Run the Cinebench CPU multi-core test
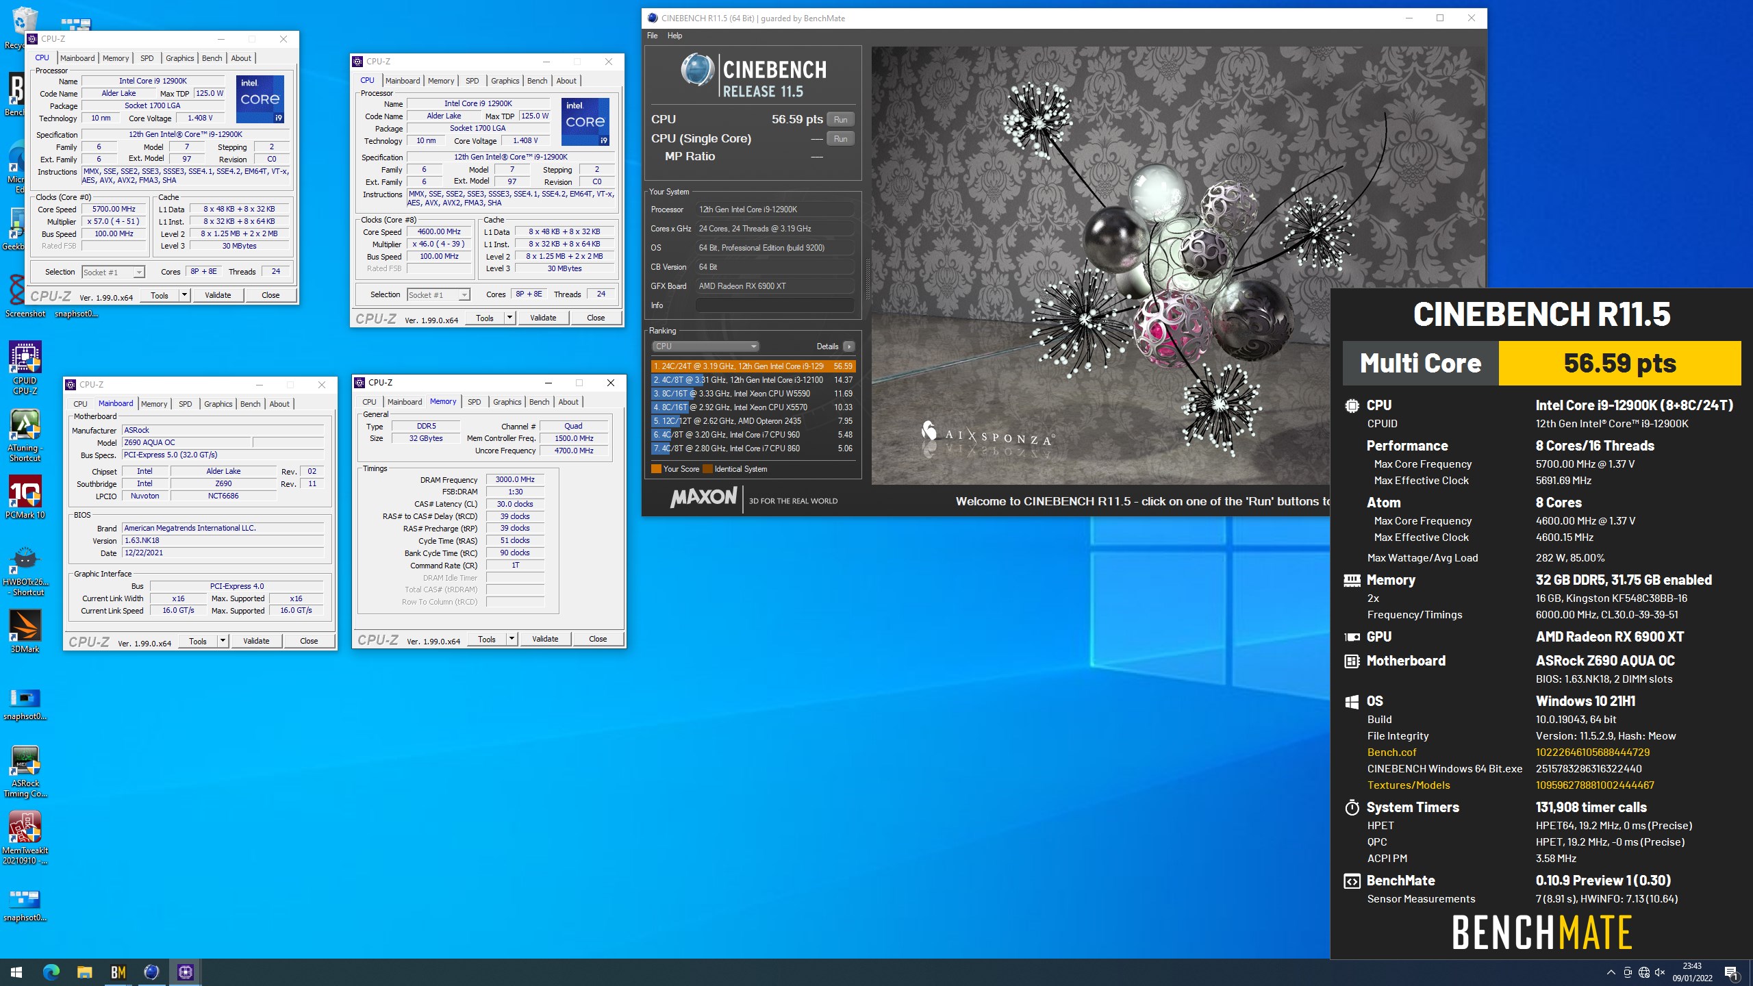Viewport: 1753px width, 986px height. coord(840,119)
